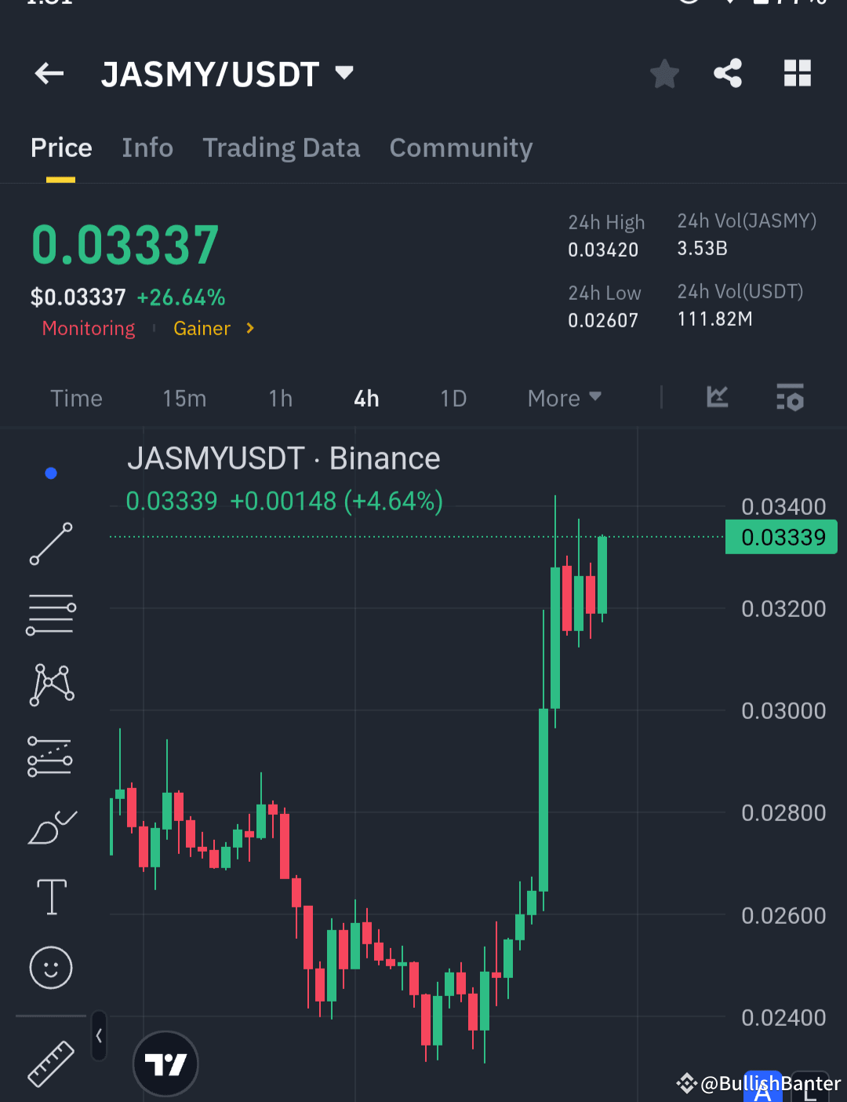Open the Community tab
The image size is (847, 1102).
[461, 148]
